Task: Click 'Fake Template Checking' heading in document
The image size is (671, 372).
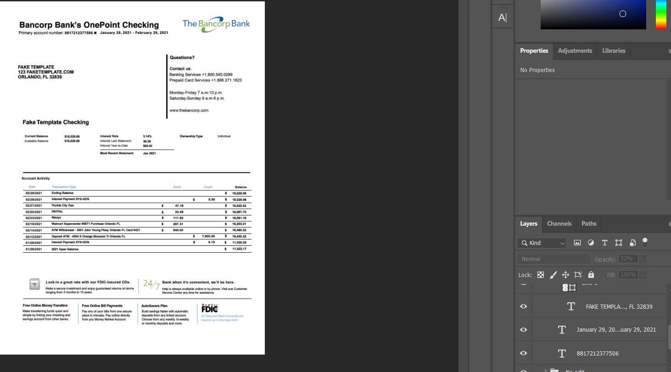Action: tap(56, 122)
